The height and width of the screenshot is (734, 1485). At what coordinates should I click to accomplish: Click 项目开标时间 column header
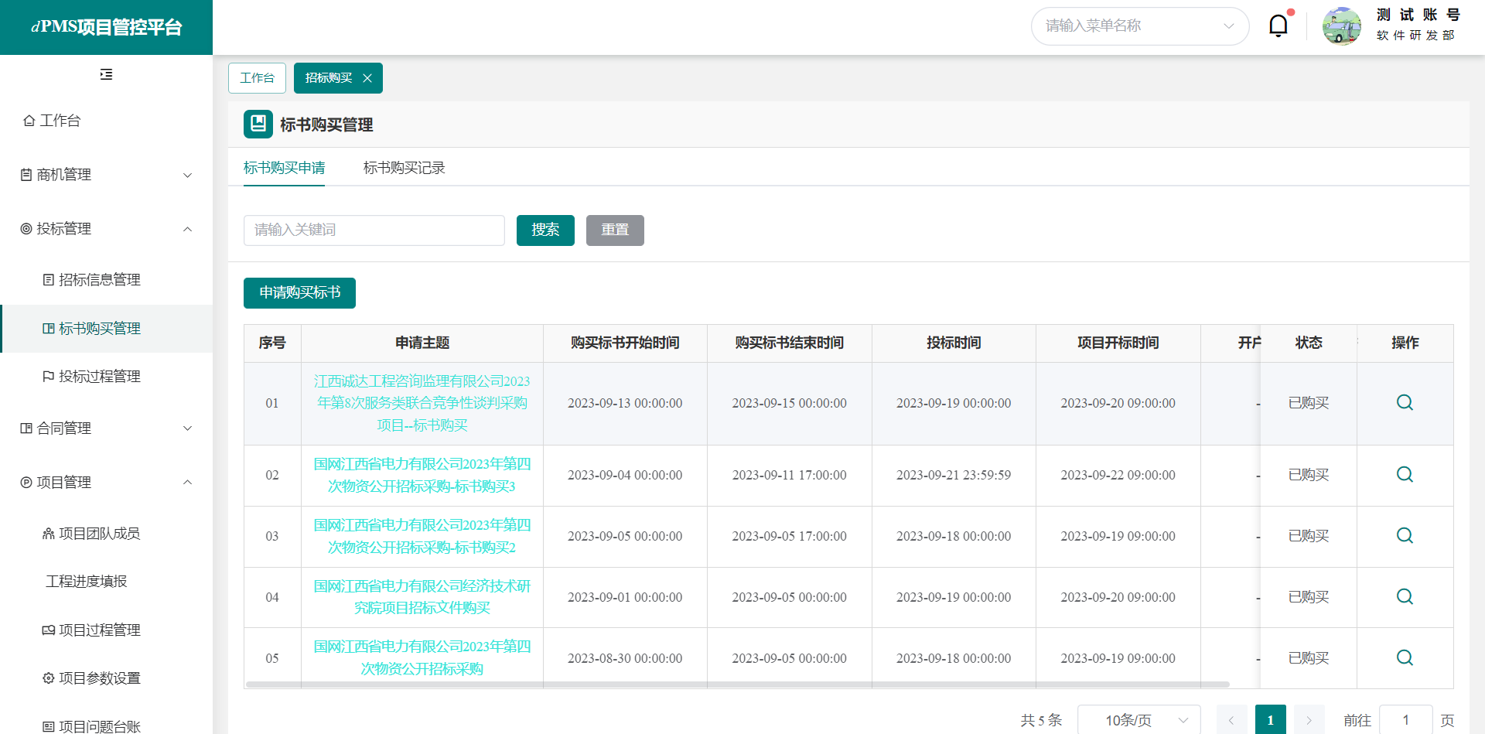coord(1118,343)
